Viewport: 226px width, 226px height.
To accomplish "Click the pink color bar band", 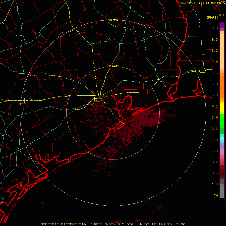I will coord(222,152).
